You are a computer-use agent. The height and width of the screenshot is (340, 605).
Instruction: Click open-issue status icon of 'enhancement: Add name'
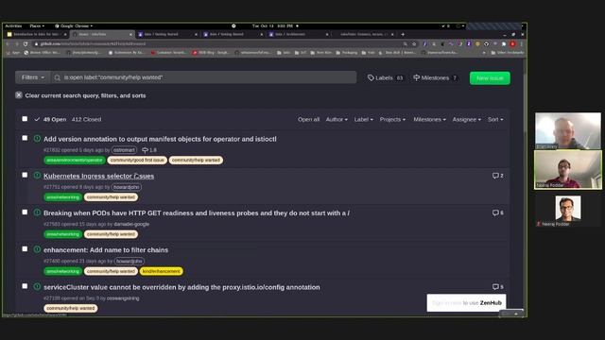point(37,249)
